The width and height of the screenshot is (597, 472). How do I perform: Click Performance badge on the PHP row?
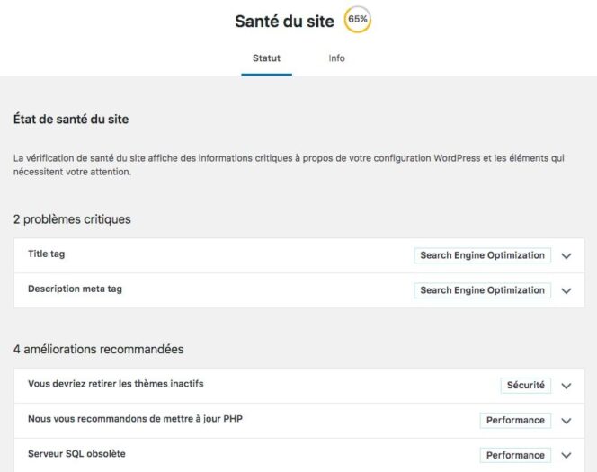tap(515, 420)
